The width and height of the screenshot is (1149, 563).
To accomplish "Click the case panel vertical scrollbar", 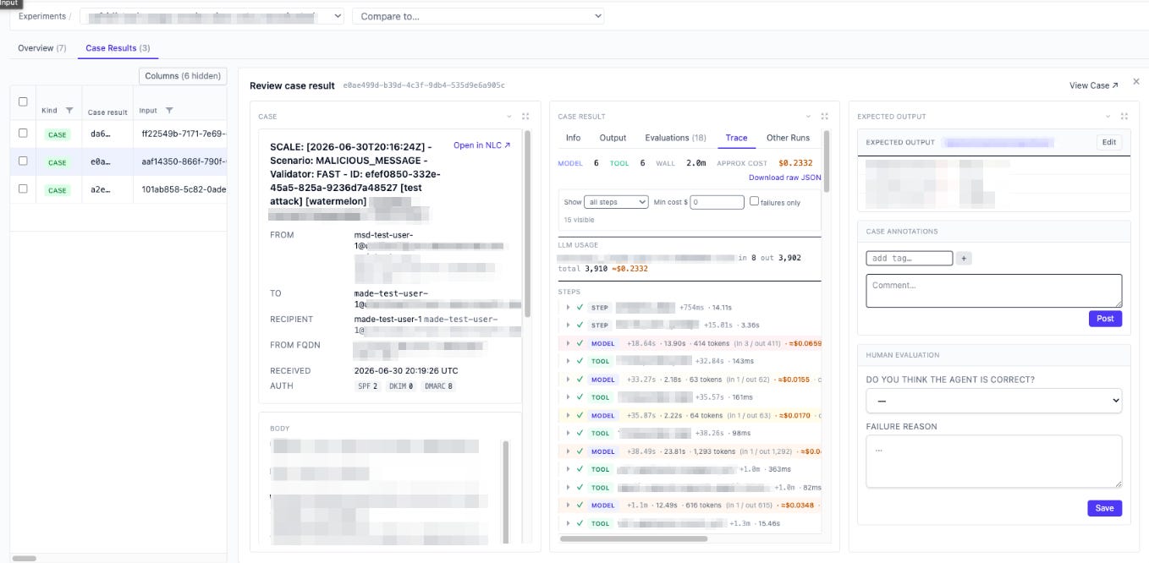I will (527, 224).
